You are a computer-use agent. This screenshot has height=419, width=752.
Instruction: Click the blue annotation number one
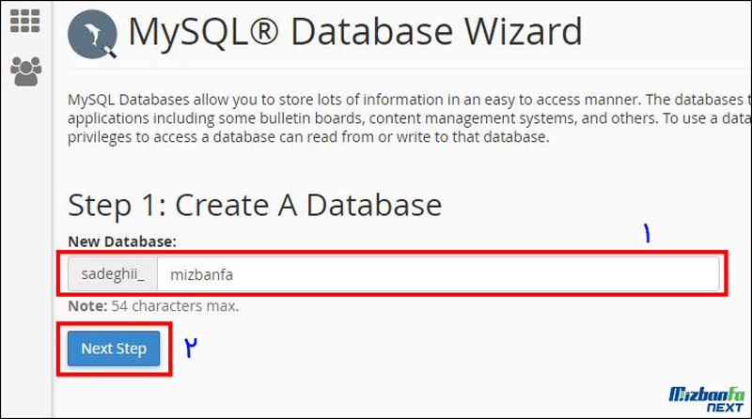point(647,233)
